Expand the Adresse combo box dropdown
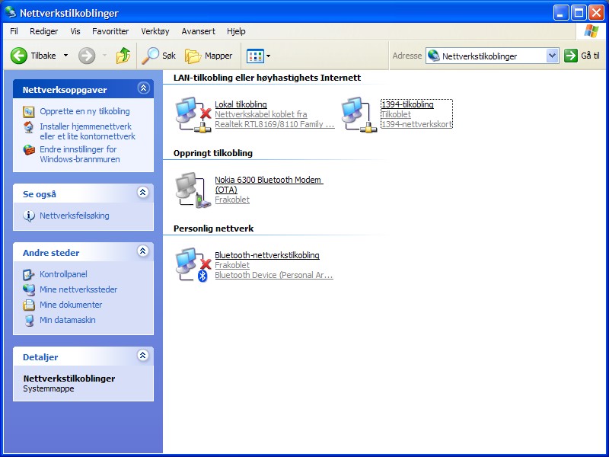The image size is (609, 457). 553,56
